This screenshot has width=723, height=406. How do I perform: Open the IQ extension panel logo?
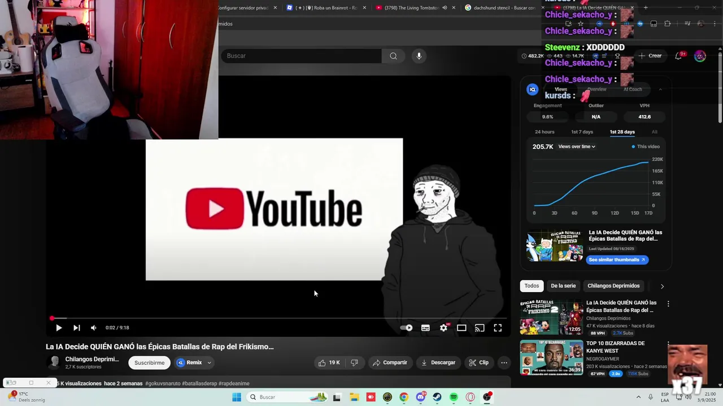[532, 89]
